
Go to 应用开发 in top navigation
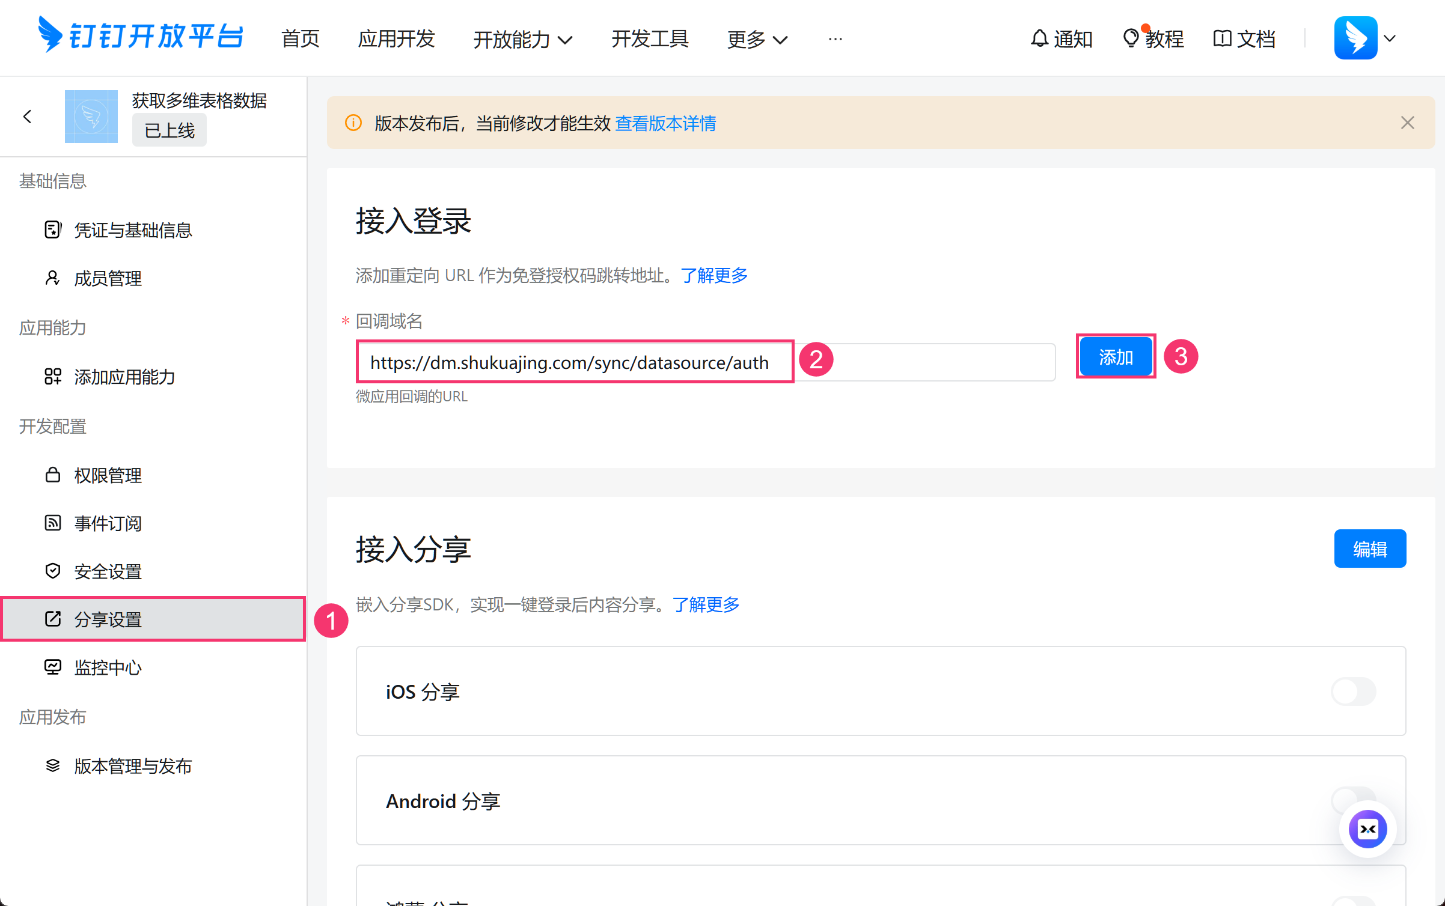(396, 38)
